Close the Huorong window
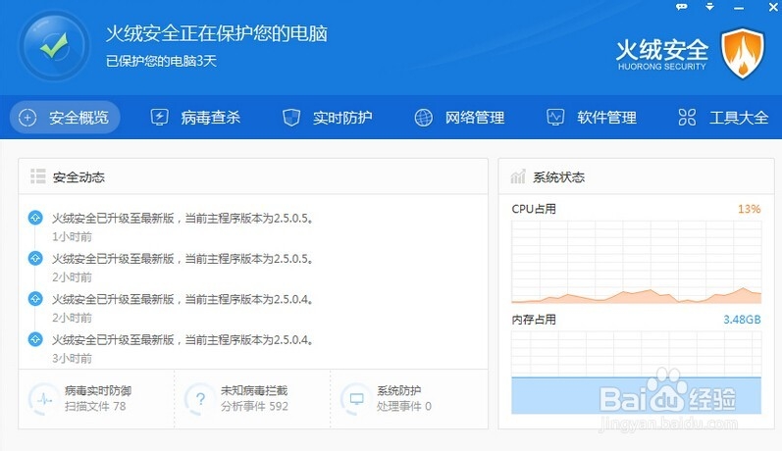This screenshot has height=451, width=782. (772, 7)
